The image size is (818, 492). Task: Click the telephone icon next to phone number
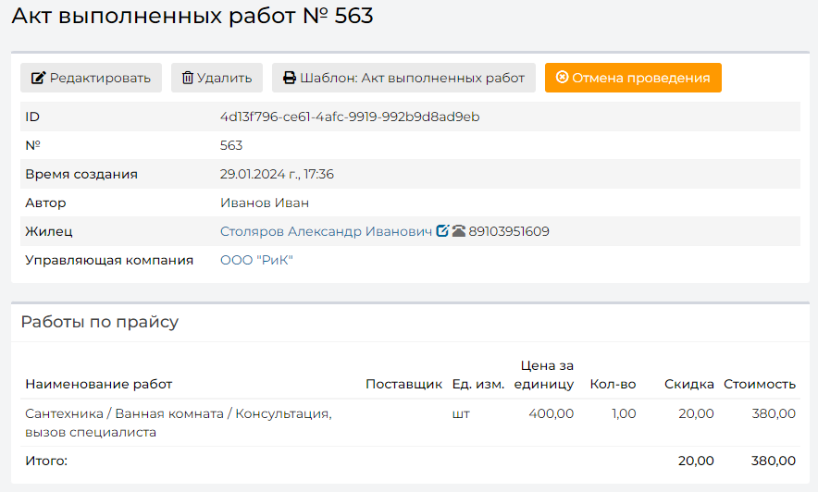[x=459, y=230]
